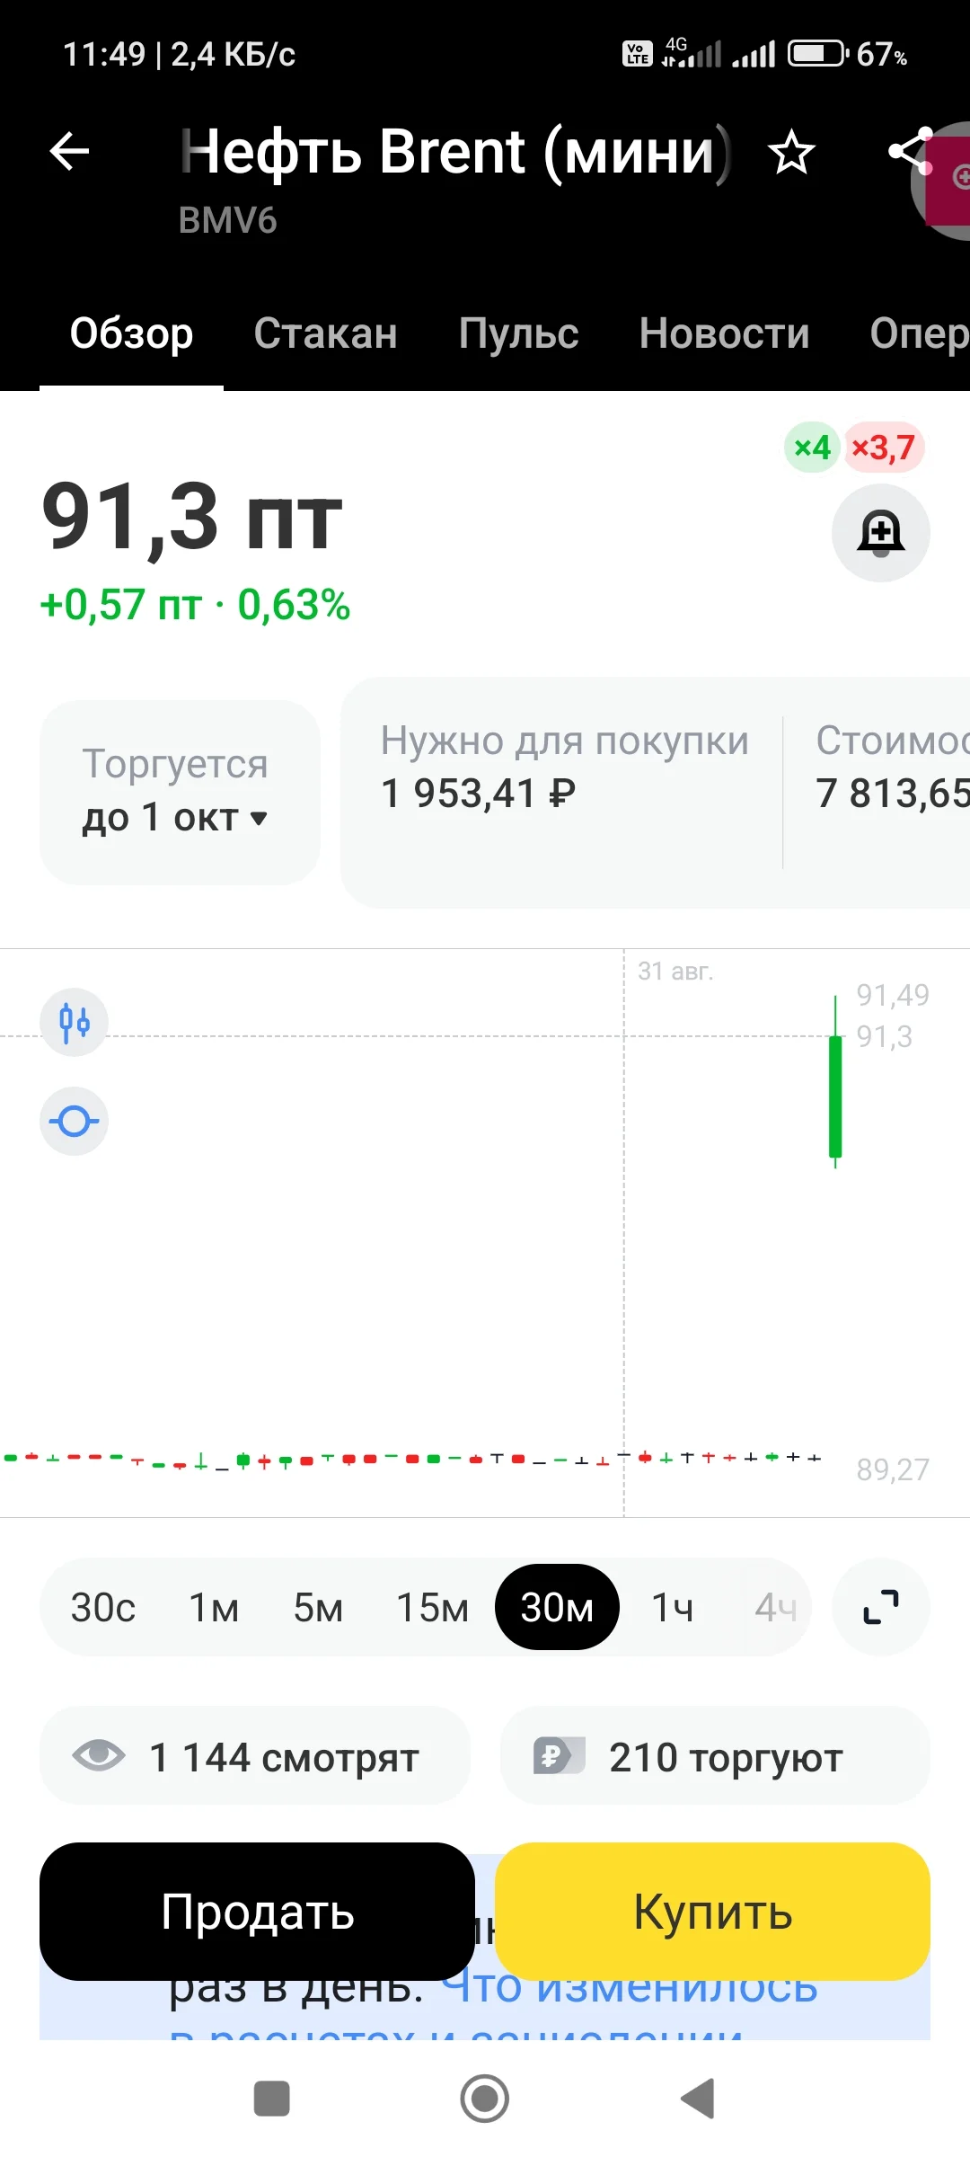Screen dimensions: 970x2157
Task: Select the 30с chart interval
Action: pos(103,1607)
